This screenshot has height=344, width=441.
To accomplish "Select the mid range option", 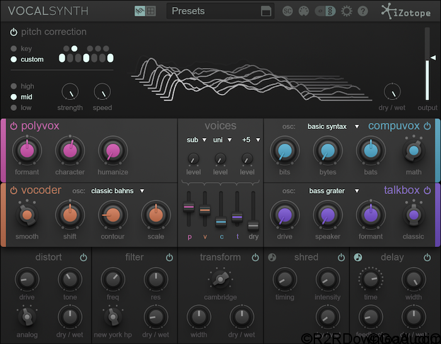I will point(13,97).
